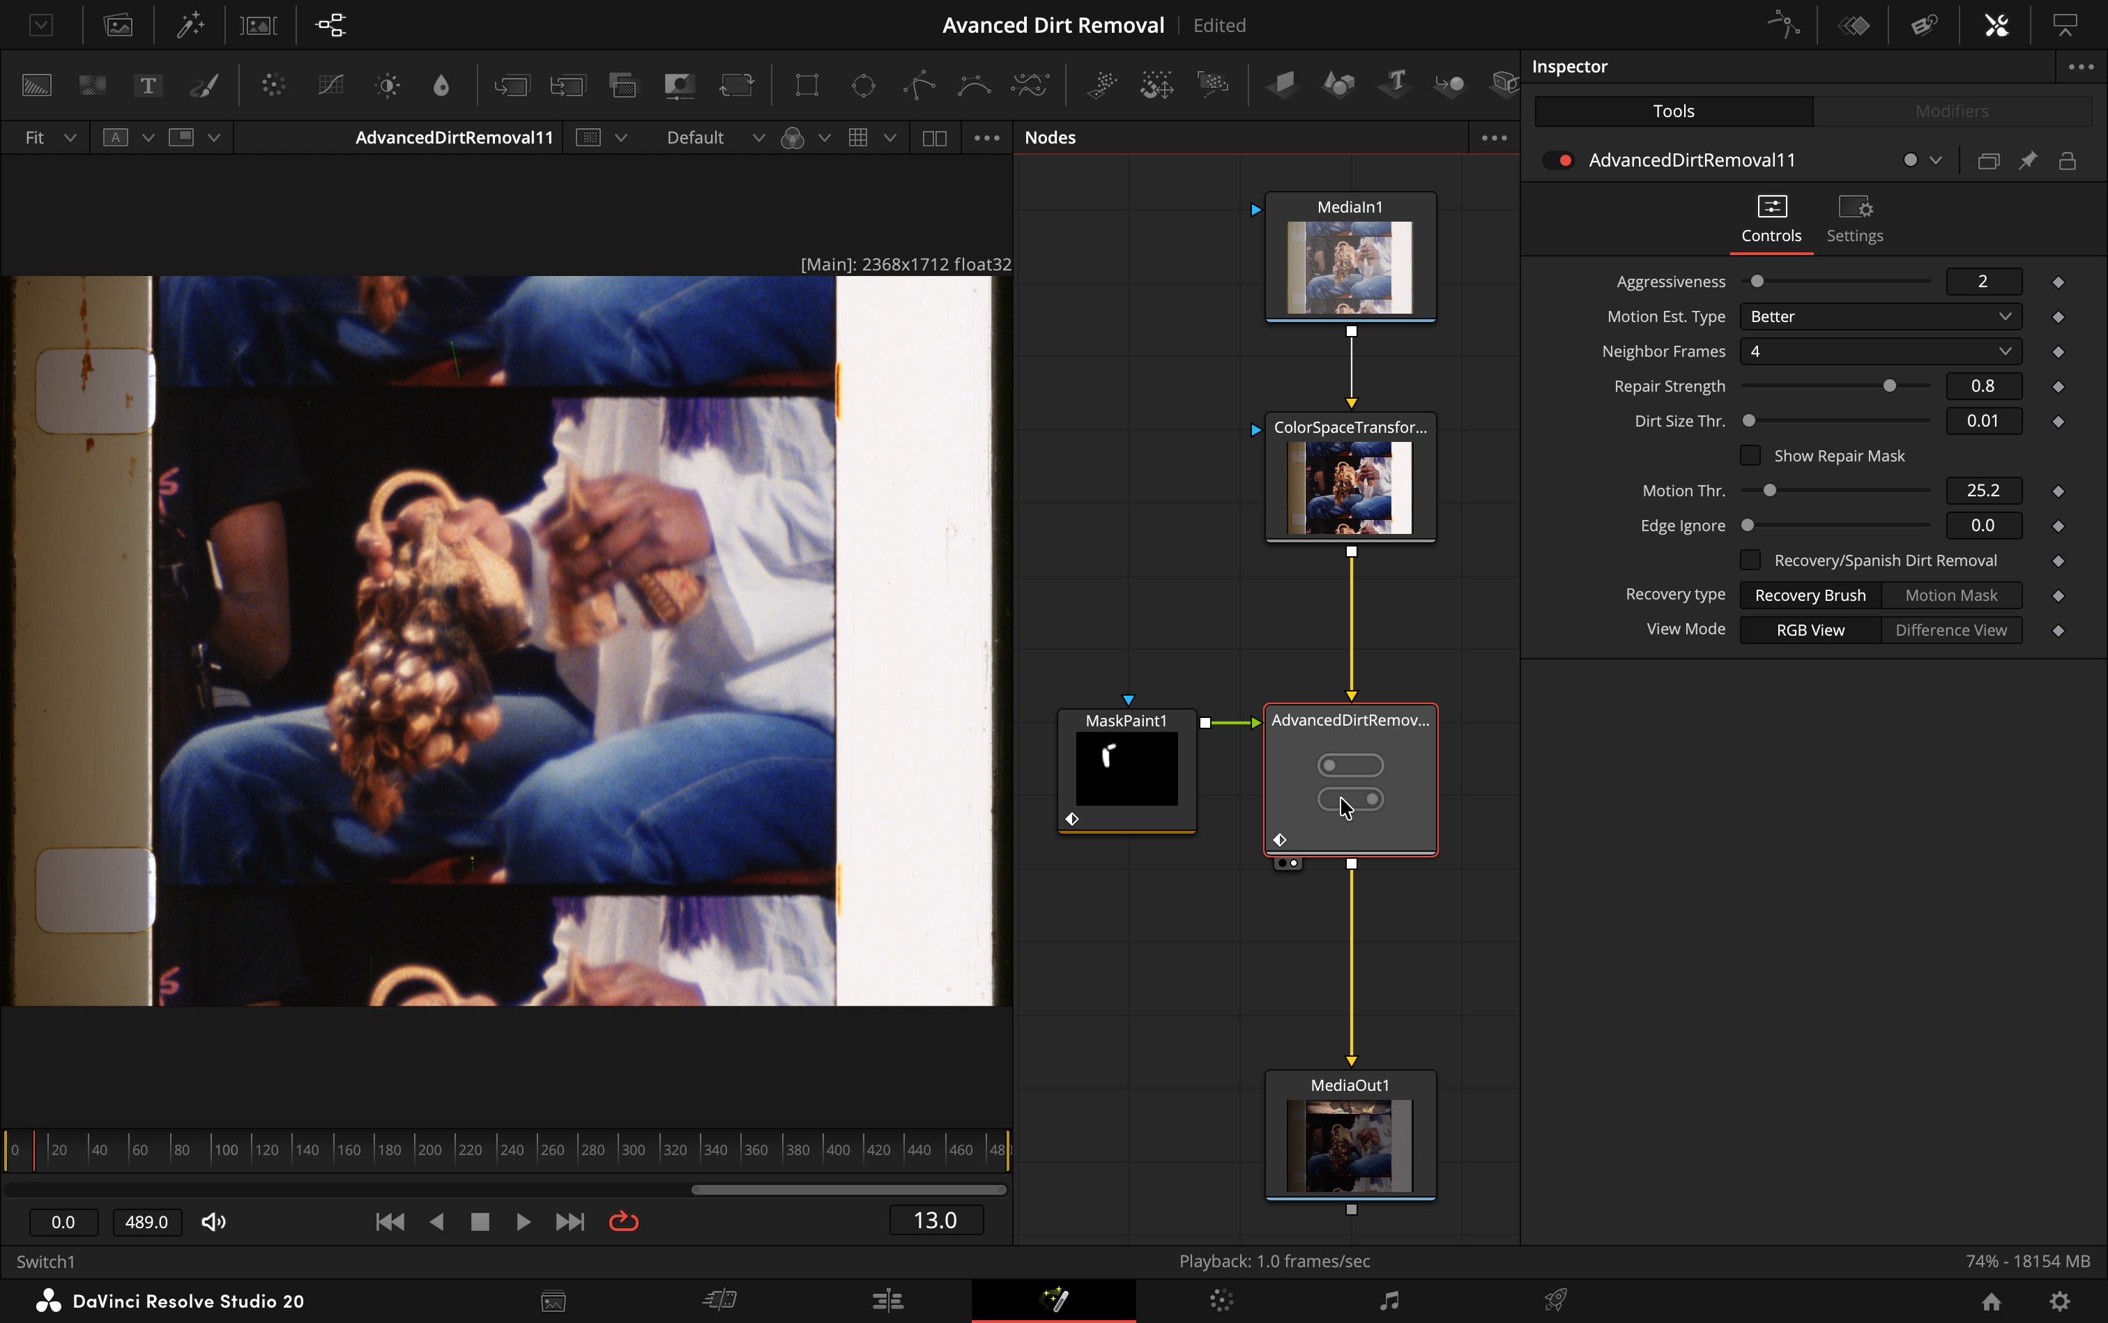The width and height of the screenshot is (2108, 1323).
Task: Switch to the Modifiers tab
Action: (1951, 111)
